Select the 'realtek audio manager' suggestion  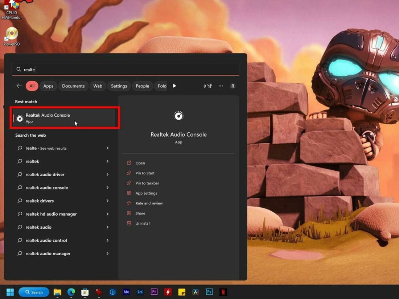(63, 253)
